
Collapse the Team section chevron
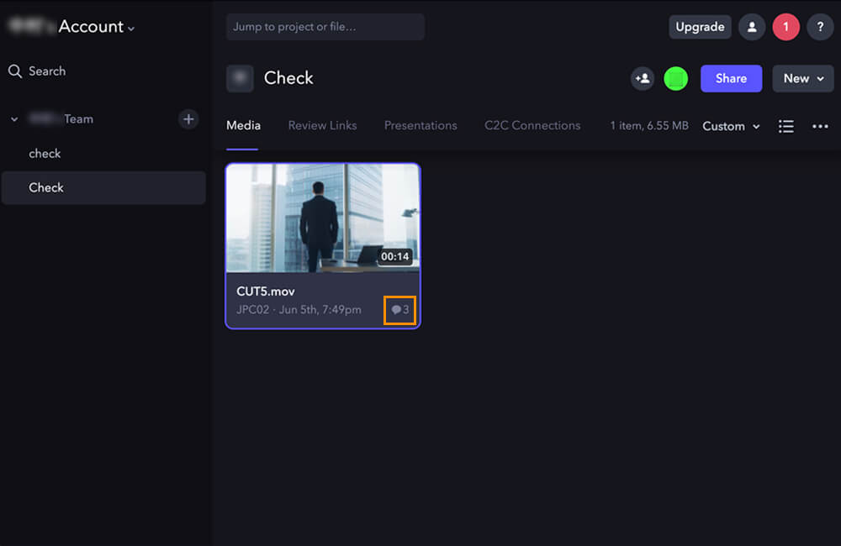coord(14,119)
